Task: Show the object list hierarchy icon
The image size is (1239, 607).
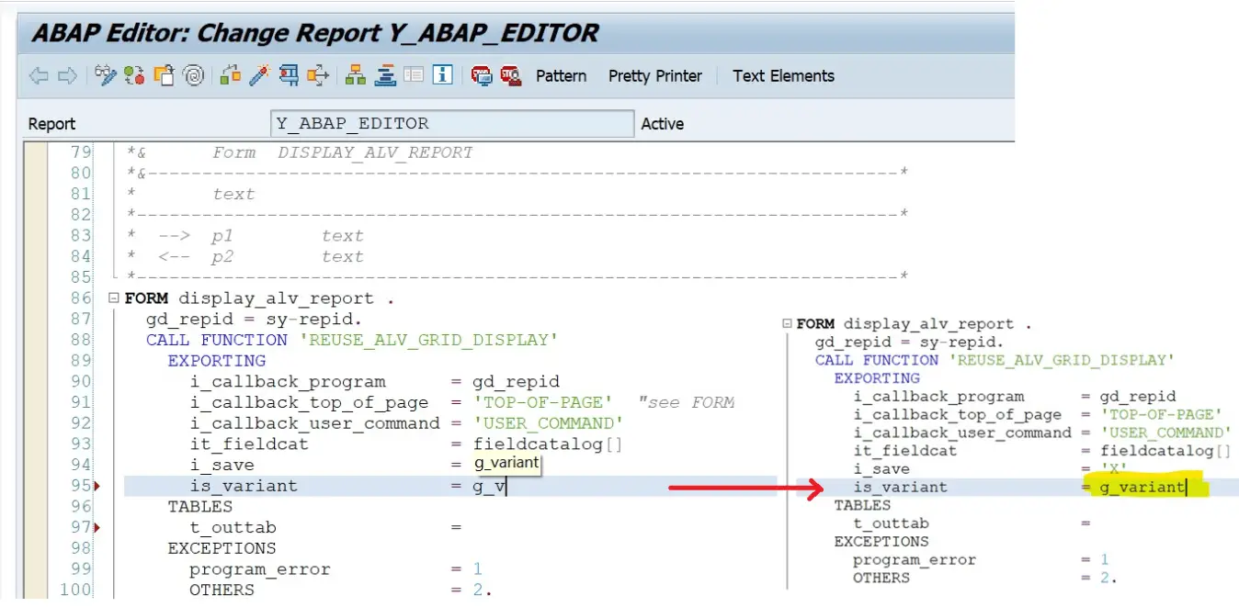Action: click(x=356, y=75)
